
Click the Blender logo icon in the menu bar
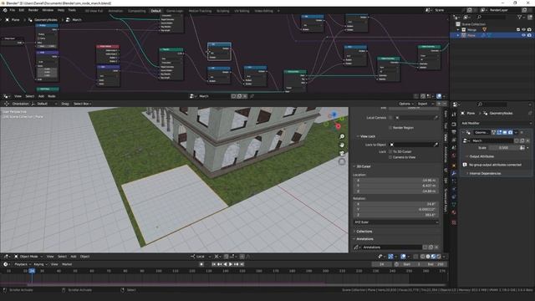(x=5, y=10)
